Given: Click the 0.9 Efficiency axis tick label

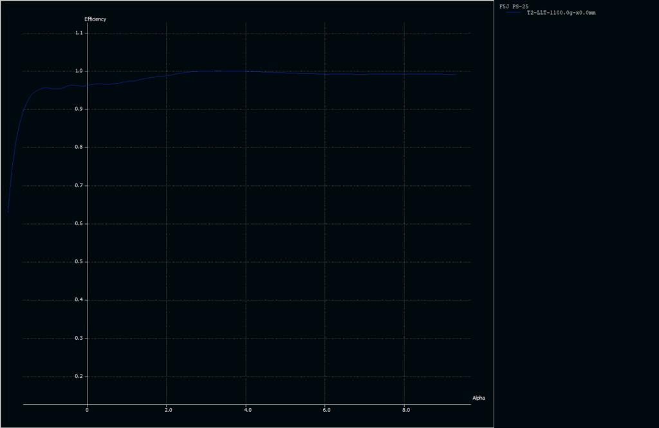Looking at the screenshot, I should [x=79, y=109].
